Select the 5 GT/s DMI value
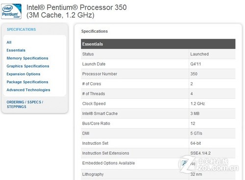The width and height of the screenshot is (245, 180). tap(196, 134)
